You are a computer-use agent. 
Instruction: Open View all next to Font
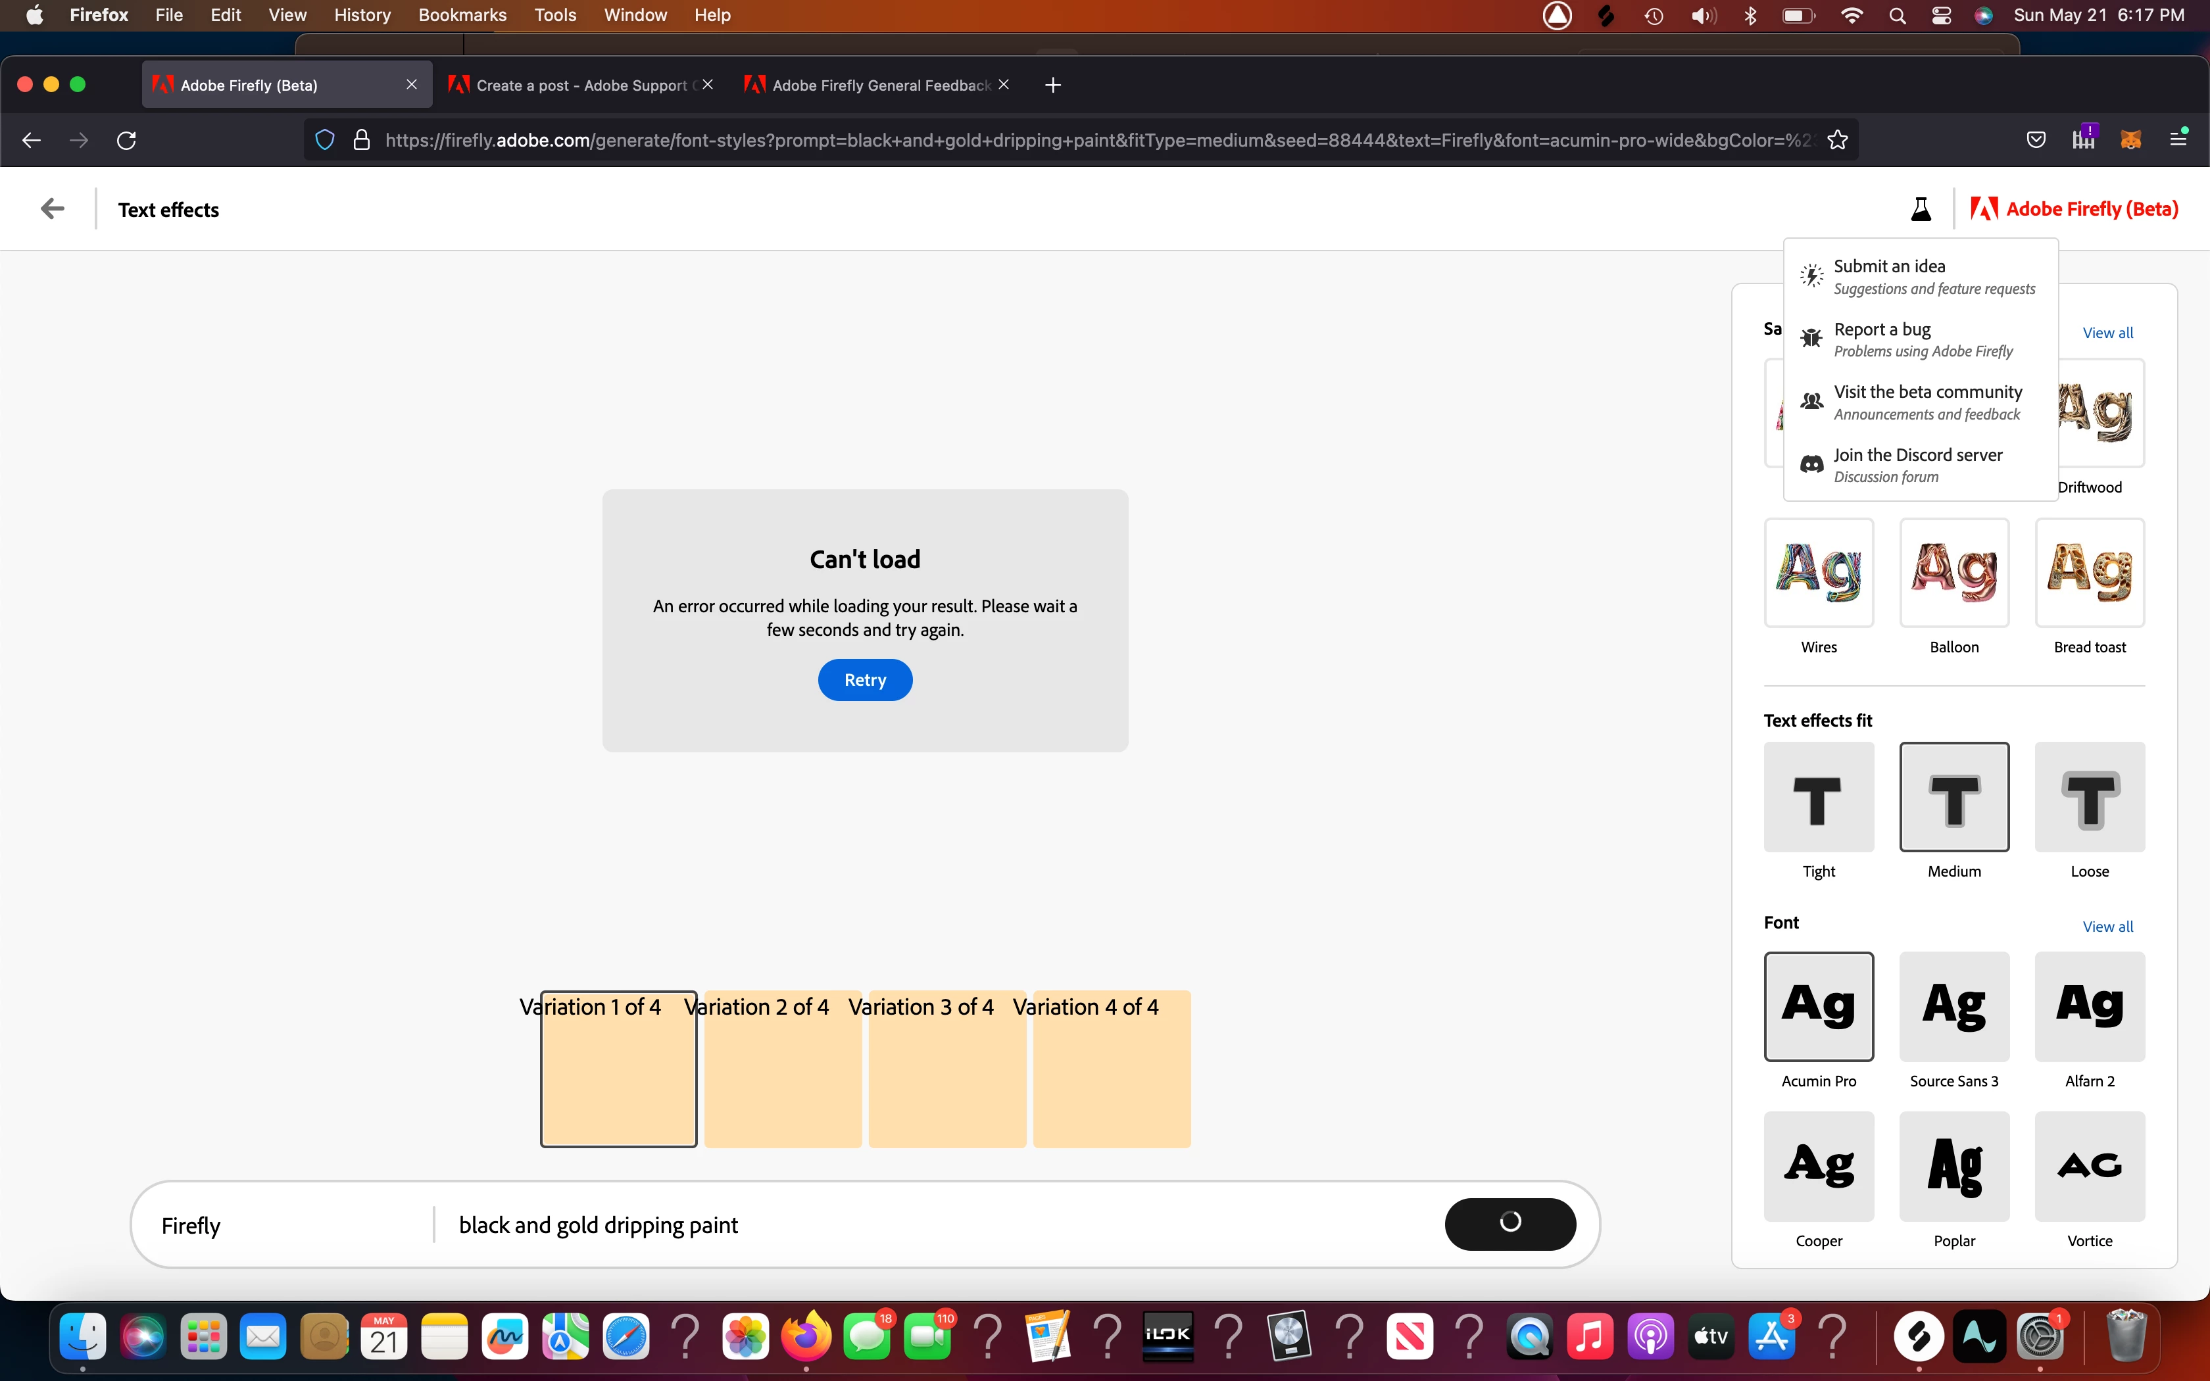2107,926
